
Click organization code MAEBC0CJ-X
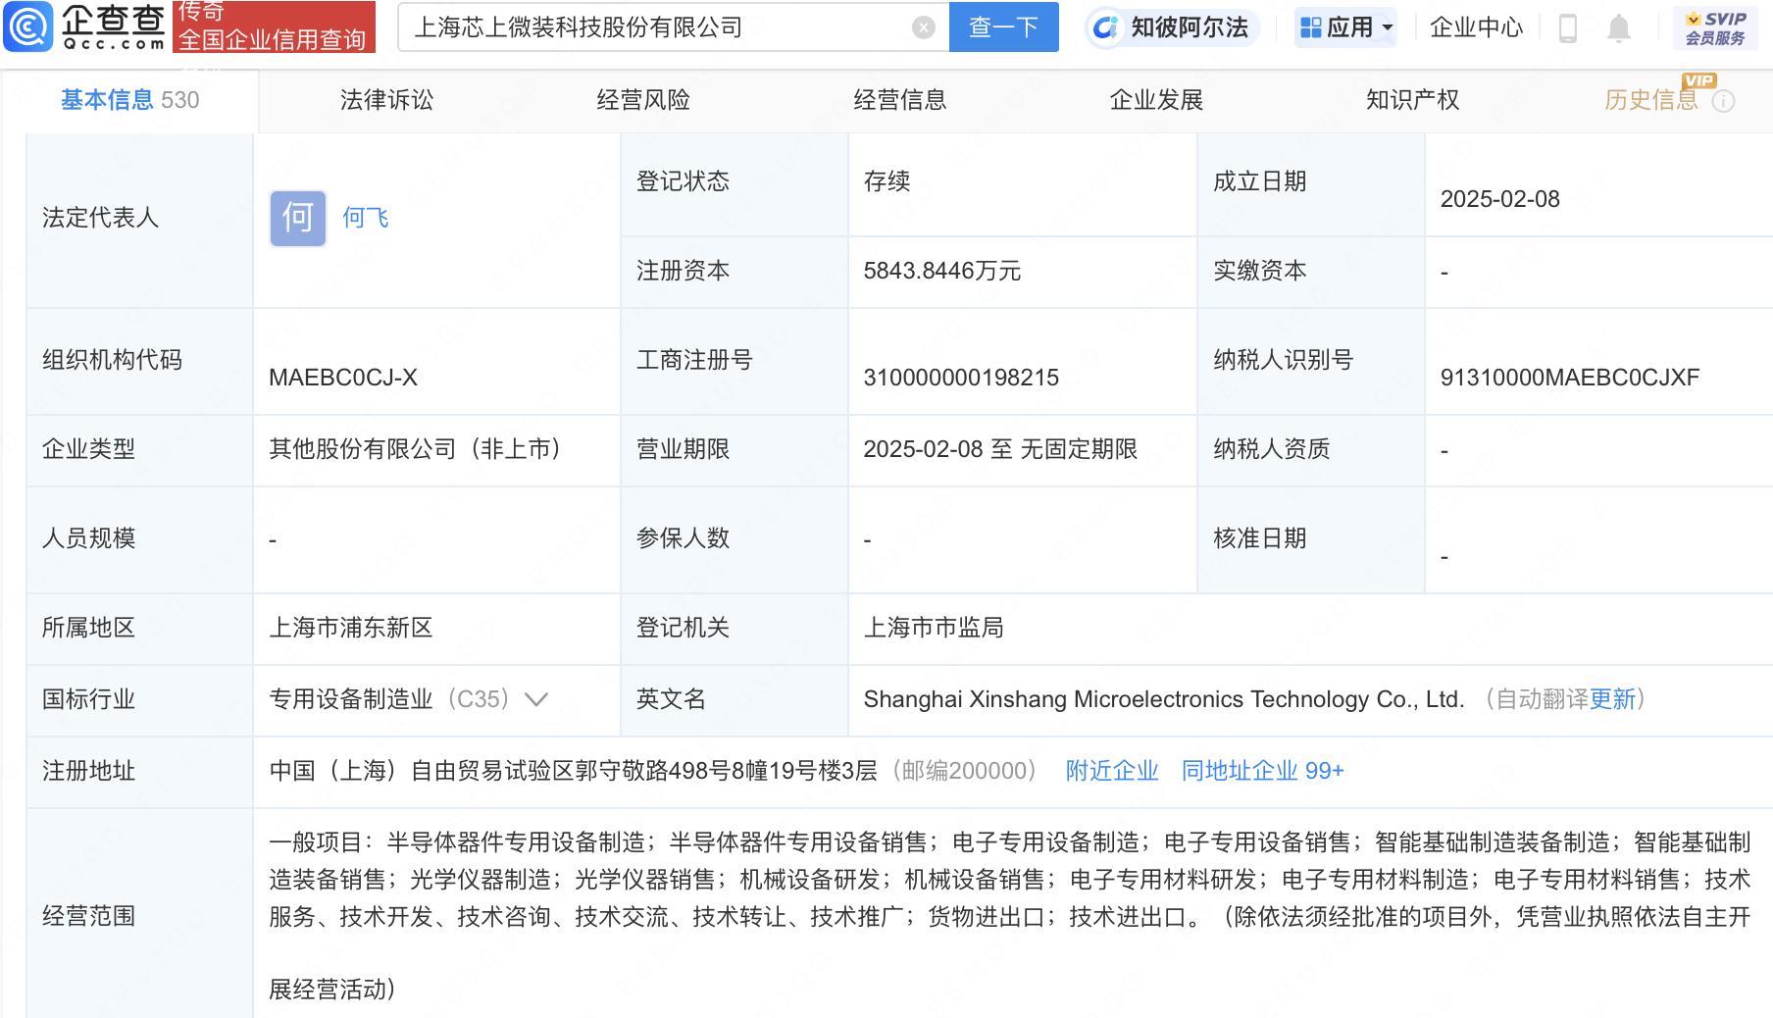(343, 378)
